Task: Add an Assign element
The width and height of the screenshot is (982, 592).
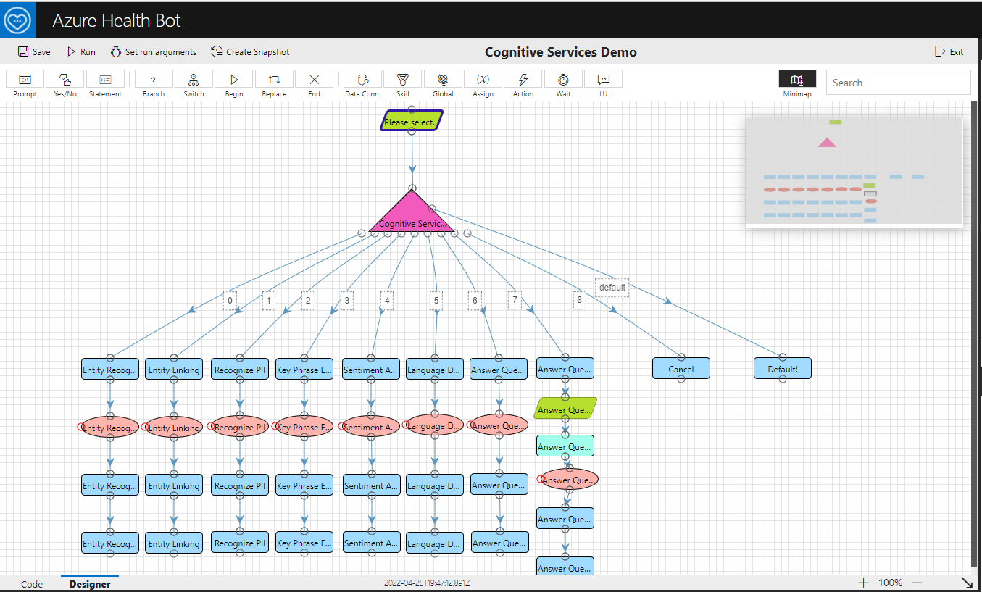Action: (x=483, y=84)
